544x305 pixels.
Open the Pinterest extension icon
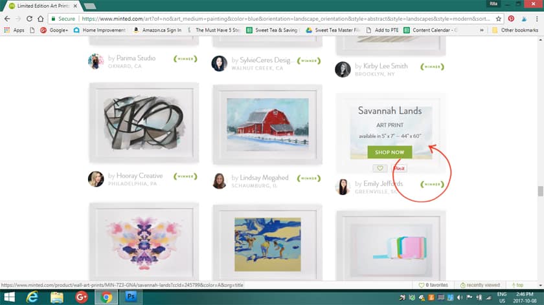click(x=511, y=19)
